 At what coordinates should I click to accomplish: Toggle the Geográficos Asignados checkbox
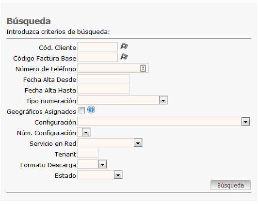(81, 110)
